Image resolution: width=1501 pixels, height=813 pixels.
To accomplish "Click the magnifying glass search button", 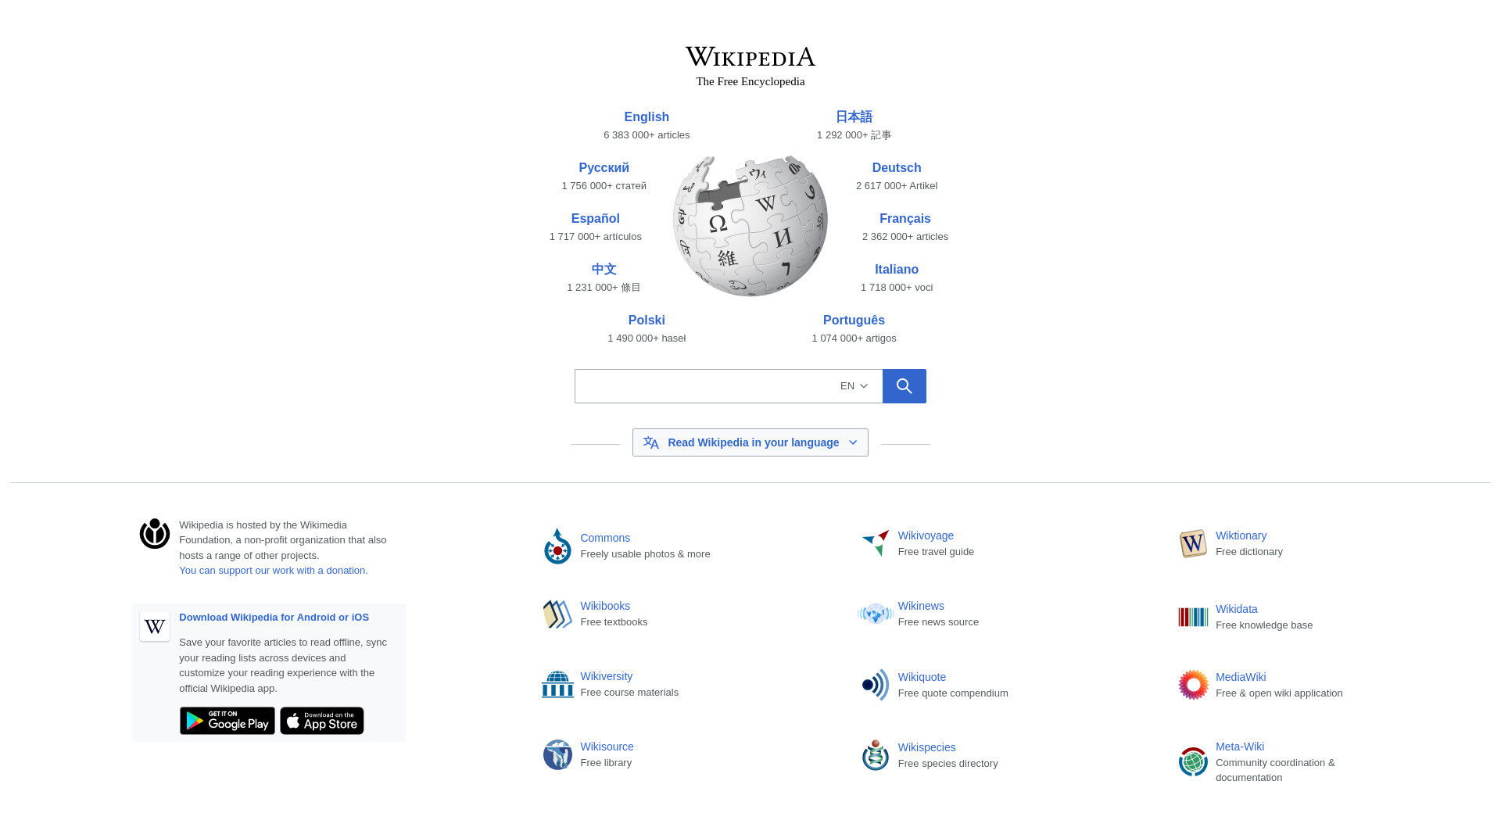I will point(904,386).
